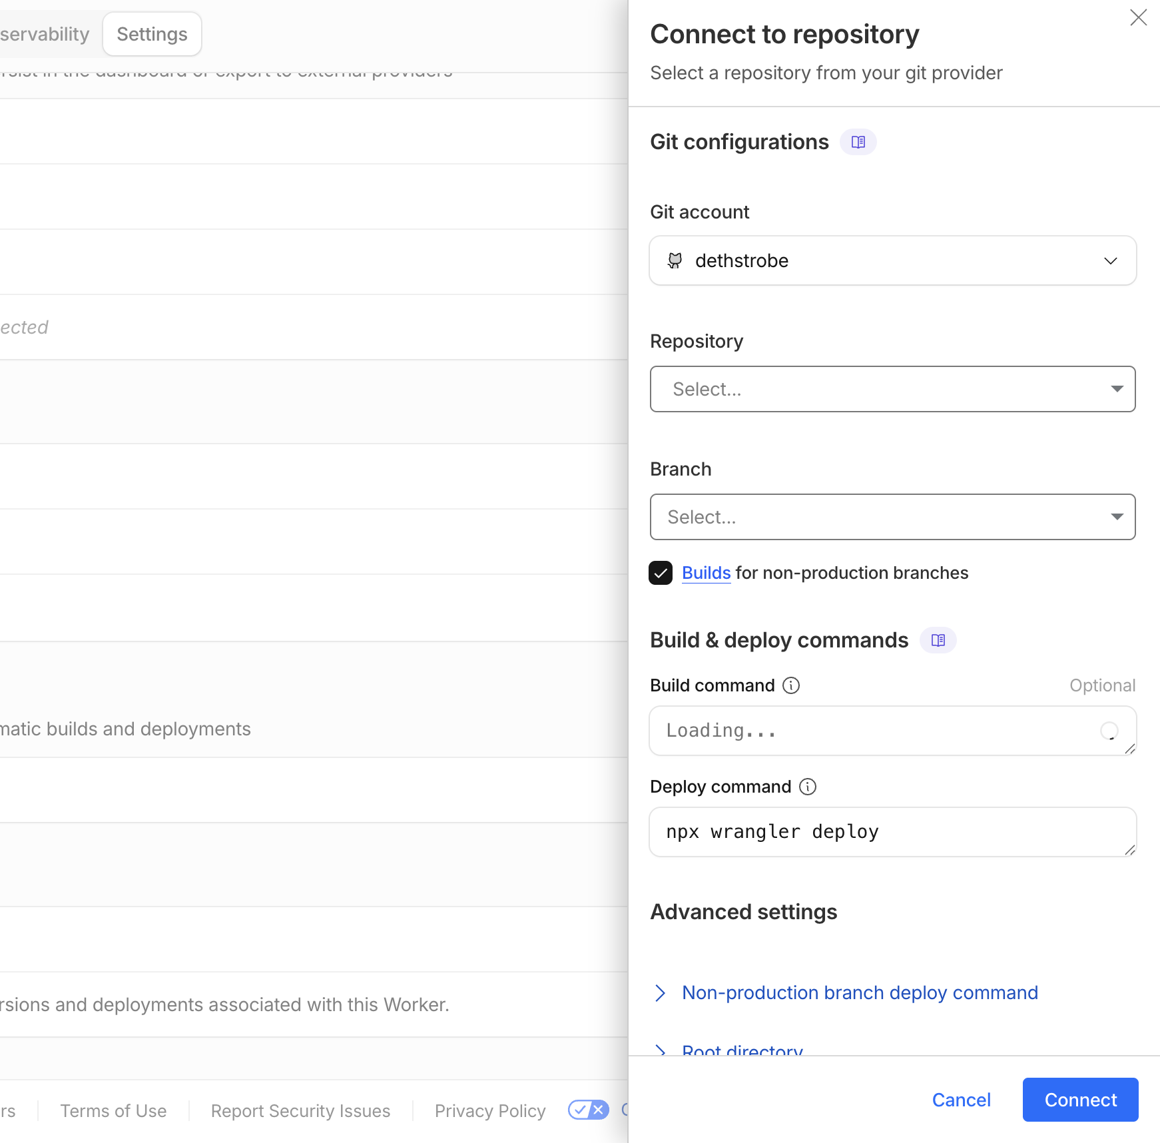1160x1143 pixels.
Task: Click the loading spinner in Build command field
Action: coord(1109,731)
